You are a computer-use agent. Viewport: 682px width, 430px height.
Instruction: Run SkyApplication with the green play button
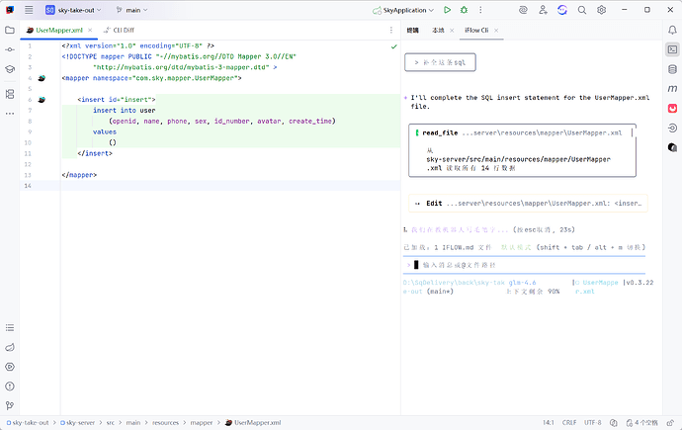click(447, 10)
